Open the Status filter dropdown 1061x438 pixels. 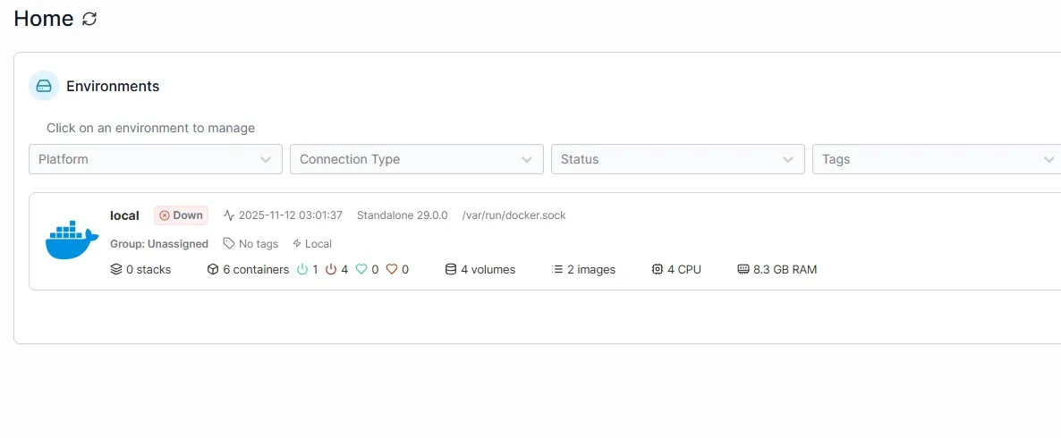(678, 159)
